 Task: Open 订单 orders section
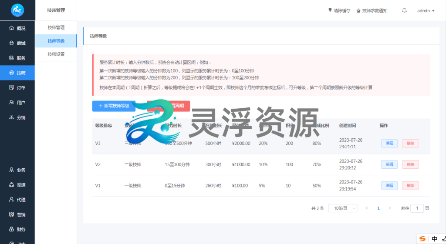(17, 88)
